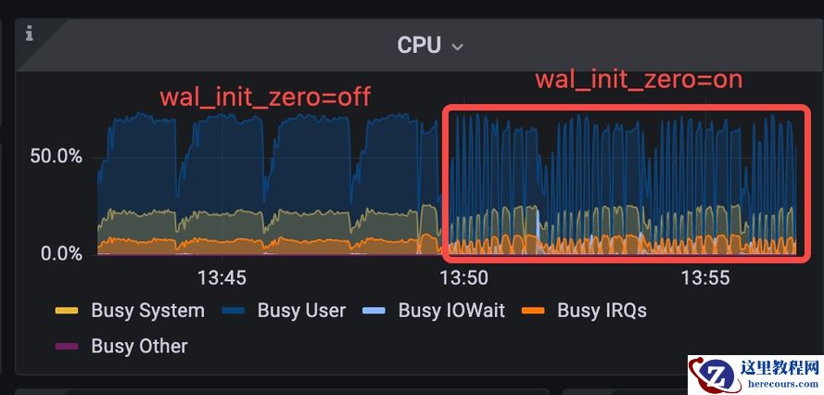824x395 pixels.
Task: Open the CPU panel title menu
Action: click(x=419, y=45)
